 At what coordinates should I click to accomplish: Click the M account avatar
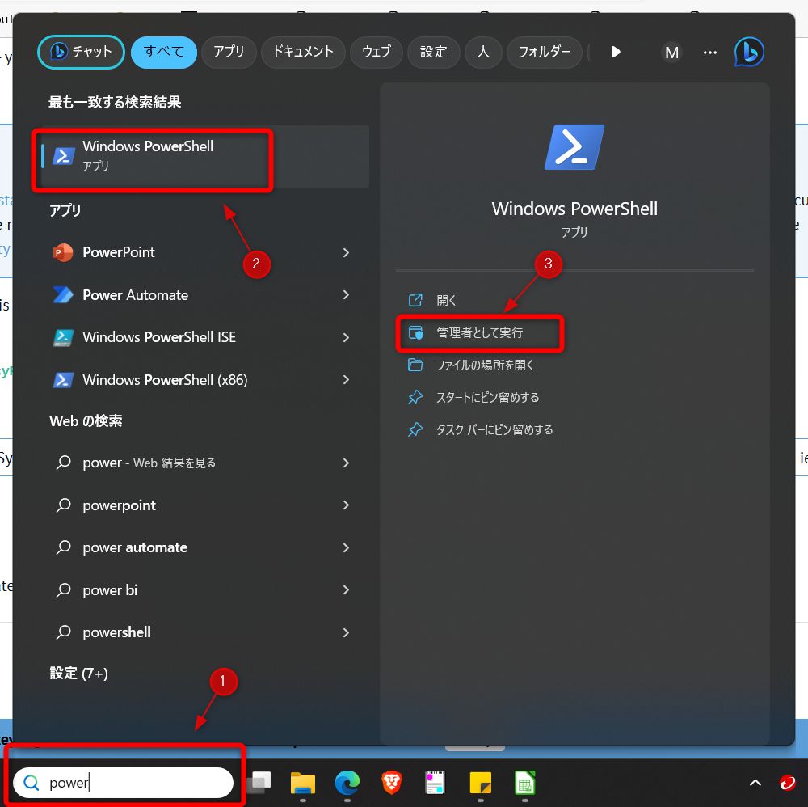pos(671,52)
